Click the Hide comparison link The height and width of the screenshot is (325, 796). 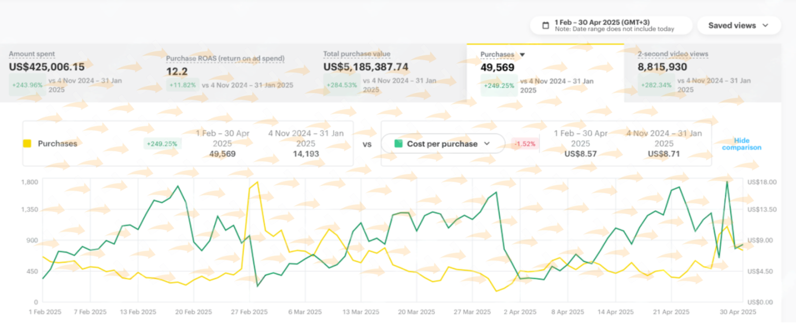(x=741, y=144)
